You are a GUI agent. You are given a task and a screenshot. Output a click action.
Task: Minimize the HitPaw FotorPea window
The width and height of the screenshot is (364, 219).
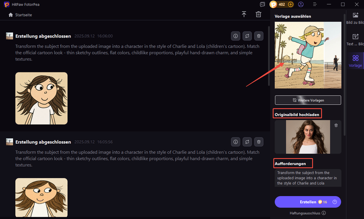pos(328,4)
